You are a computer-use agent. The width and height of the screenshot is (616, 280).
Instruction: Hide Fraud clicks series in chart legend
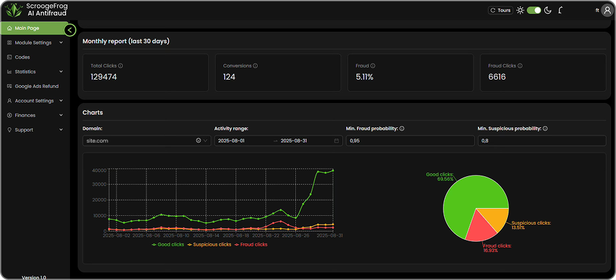(251, 244)
